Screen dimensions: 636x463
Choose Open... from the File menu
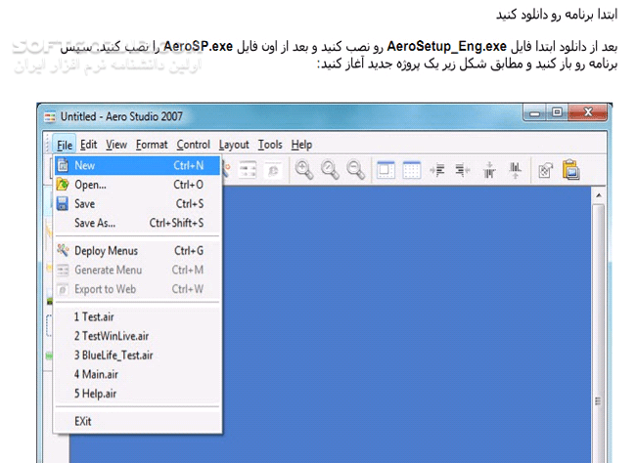(138, 185)
